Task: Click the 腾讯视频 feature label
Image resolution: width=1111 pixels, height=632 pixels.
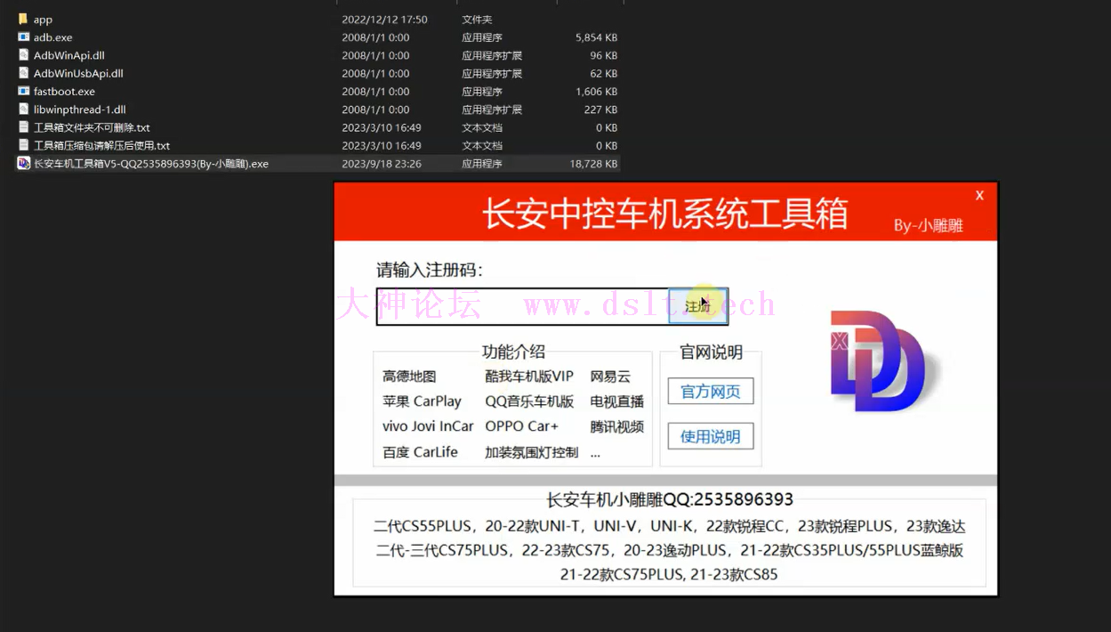Action: tap(616, 427)
